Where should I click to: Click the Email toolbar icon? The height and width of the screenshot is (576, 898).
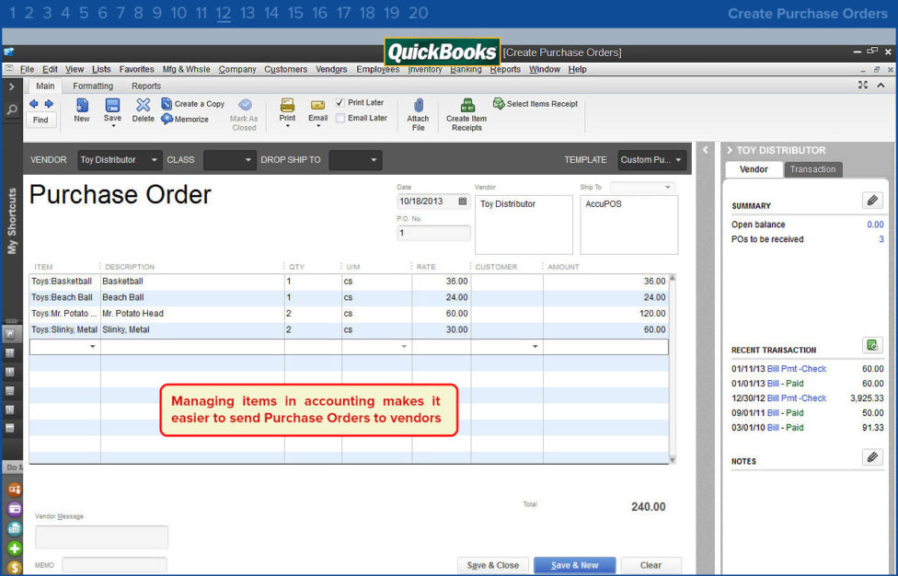click(317, 105)
